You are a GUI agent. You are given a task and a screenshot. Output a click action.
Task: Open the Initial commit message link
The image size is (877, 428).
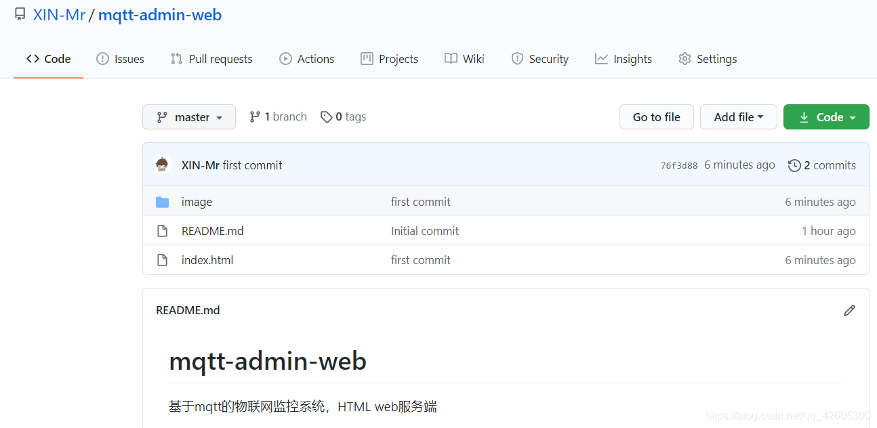[425, 231]
